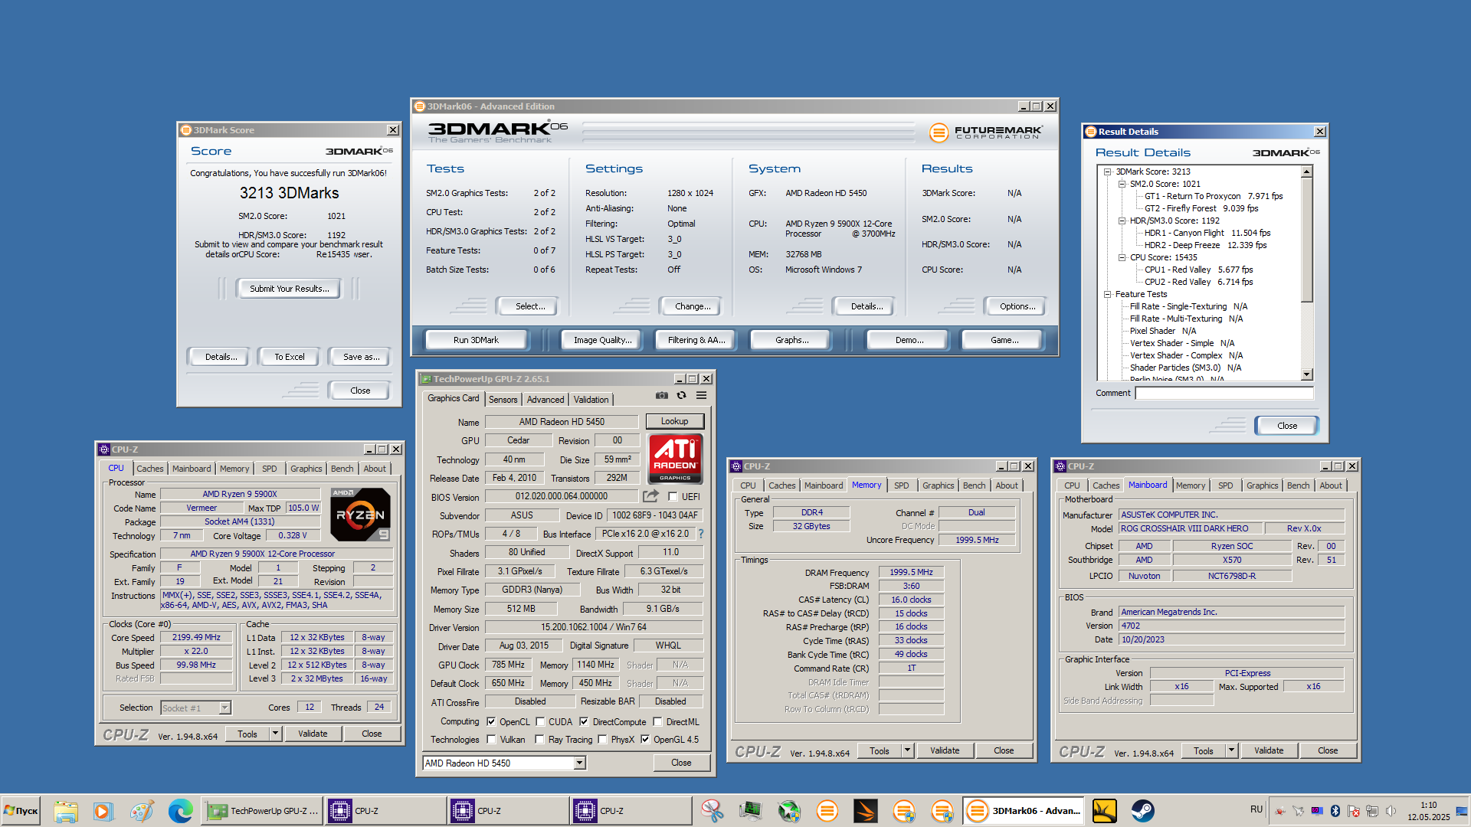
Task: Toggle the PhysX checkbox
Action: (602, 739)
